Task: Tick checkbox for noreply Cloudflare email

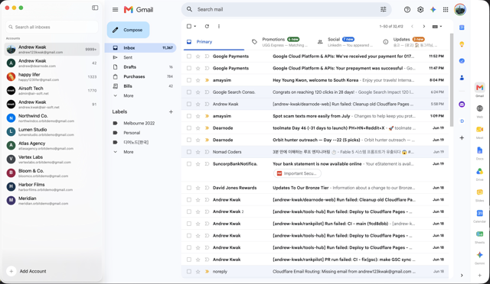Action: click(x=189, y=272)
